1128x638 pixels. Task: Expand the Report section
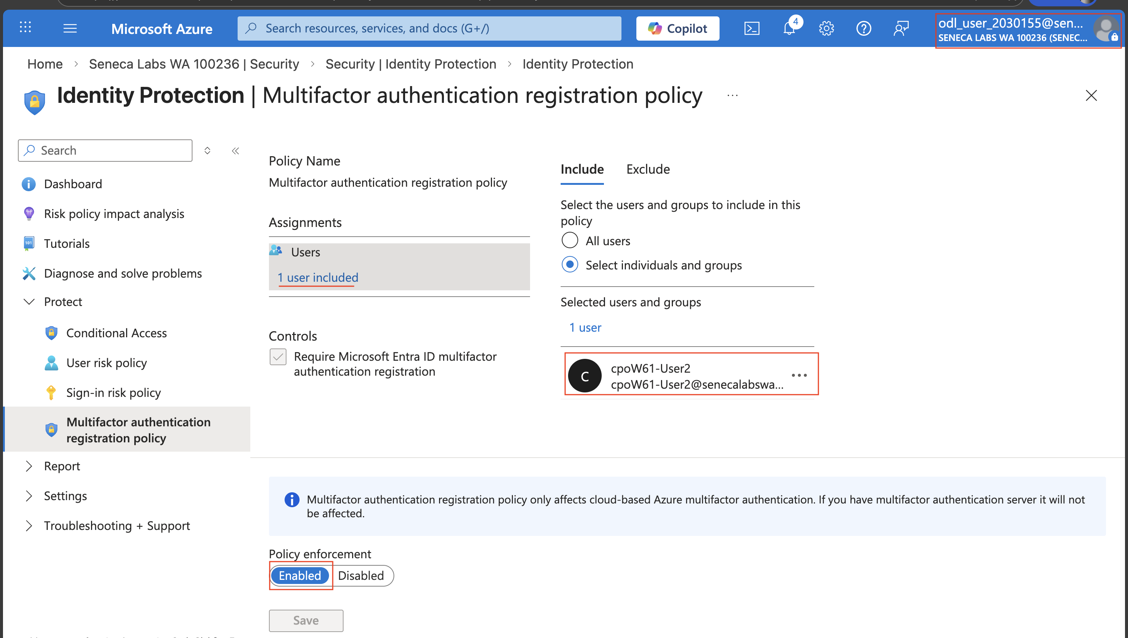(29, 466)
